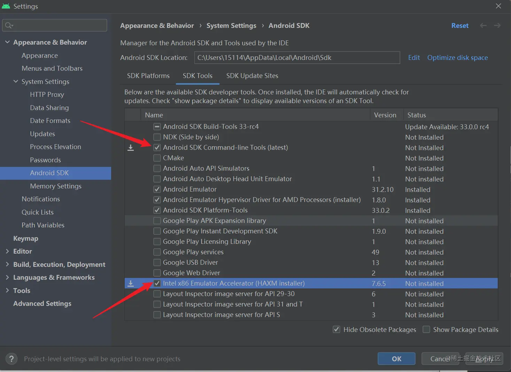Click the Apply button
511x372 pixels.
click(x=485, y=359)
